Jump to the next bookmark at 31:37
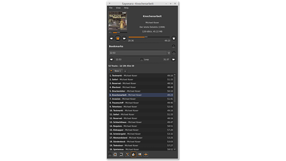This screenshot has height=161, width=286. (173, 59)
